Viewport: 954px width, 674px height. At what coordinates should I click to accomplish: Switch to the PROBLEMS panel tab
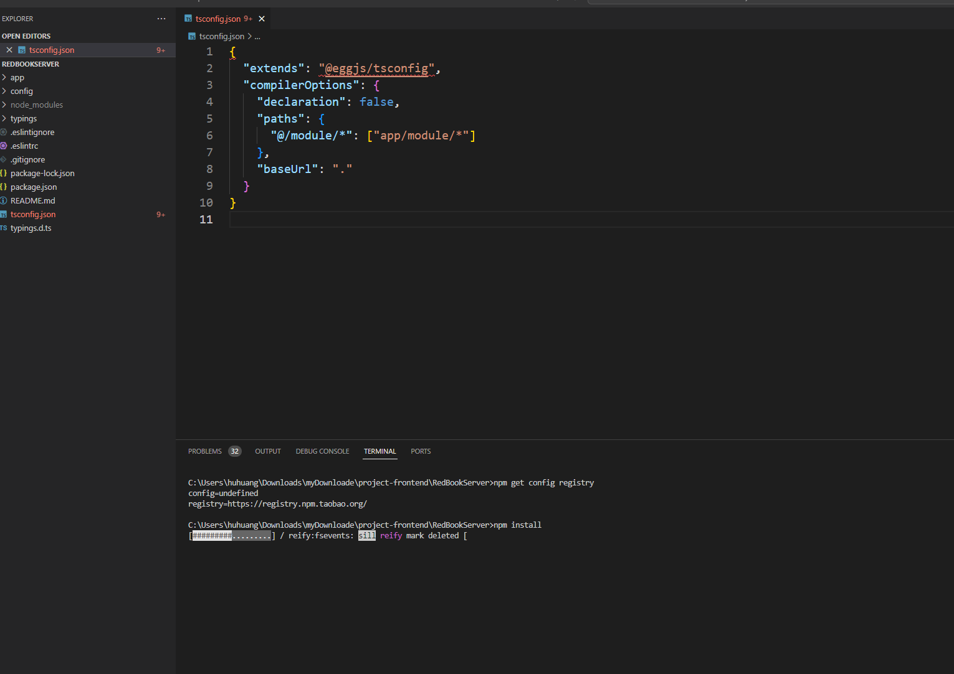point(205,451)
